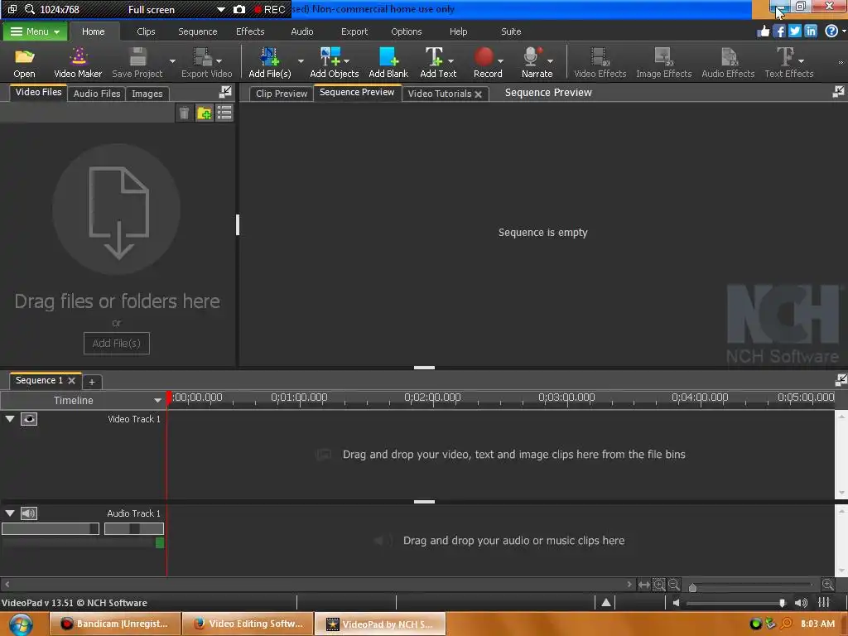The width and height of the screenshot is (848, 636).
Task: Open the audio mixer icon in status bar
Action: click(824, 602)
